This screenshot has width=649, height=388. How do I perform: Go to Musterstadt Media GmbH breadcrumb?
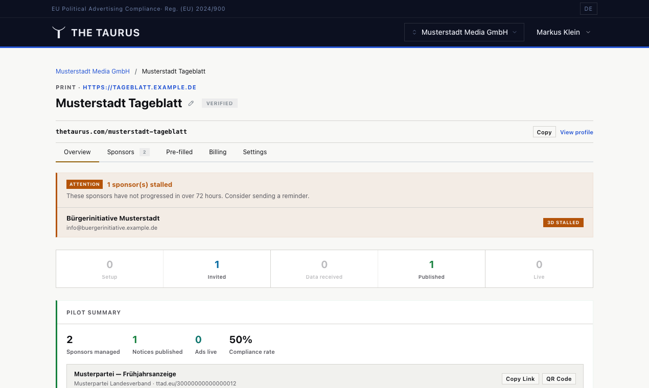92,71
